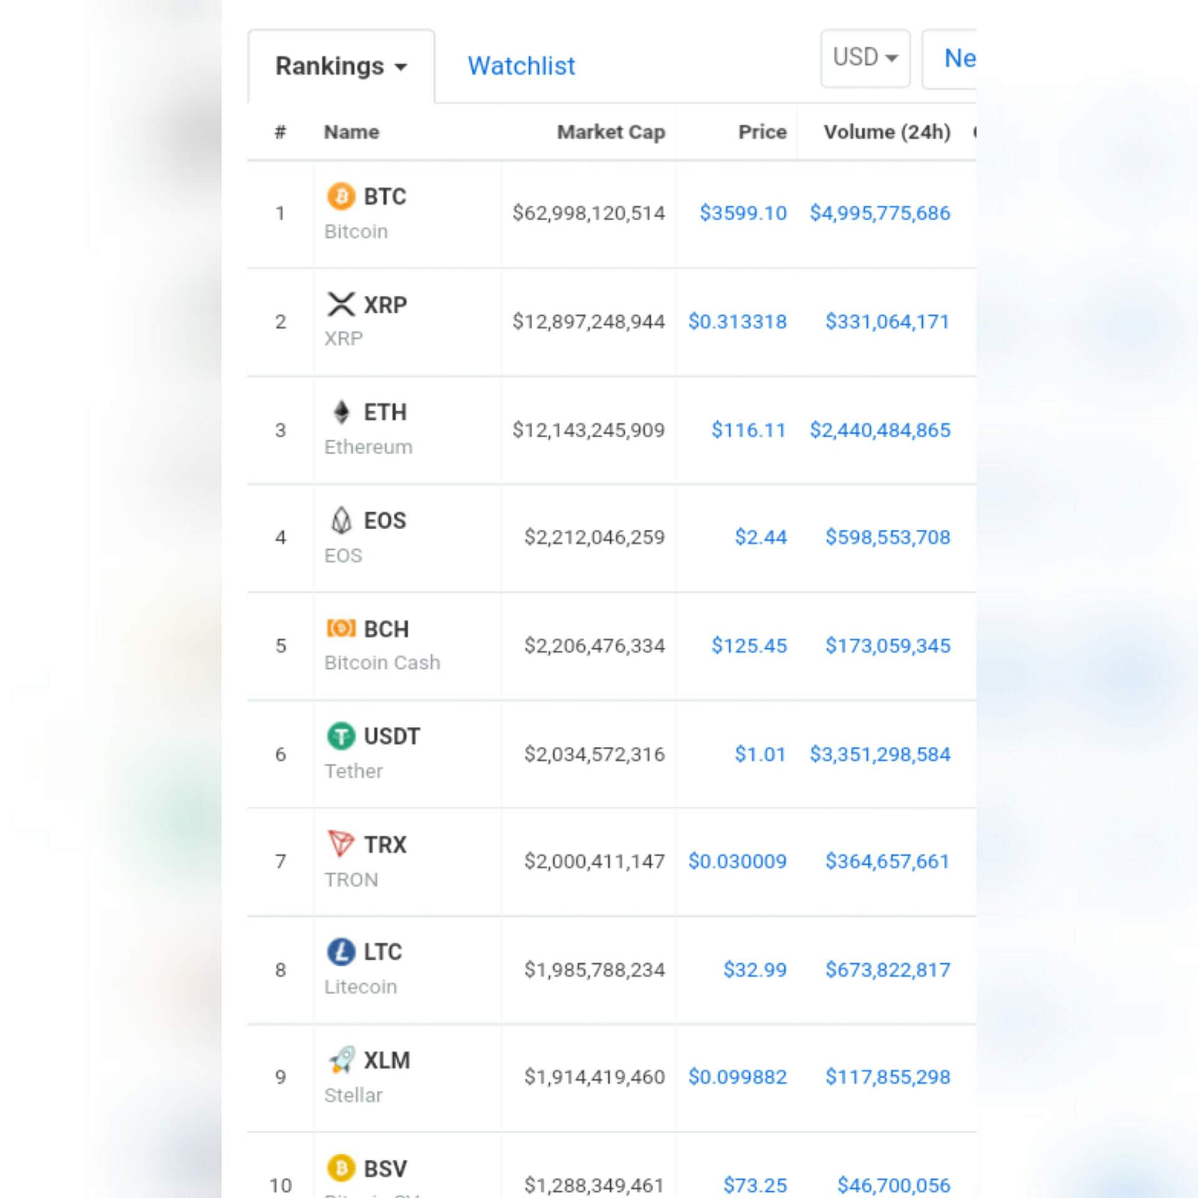Open the USD currency selector

[x=865, y=58]
